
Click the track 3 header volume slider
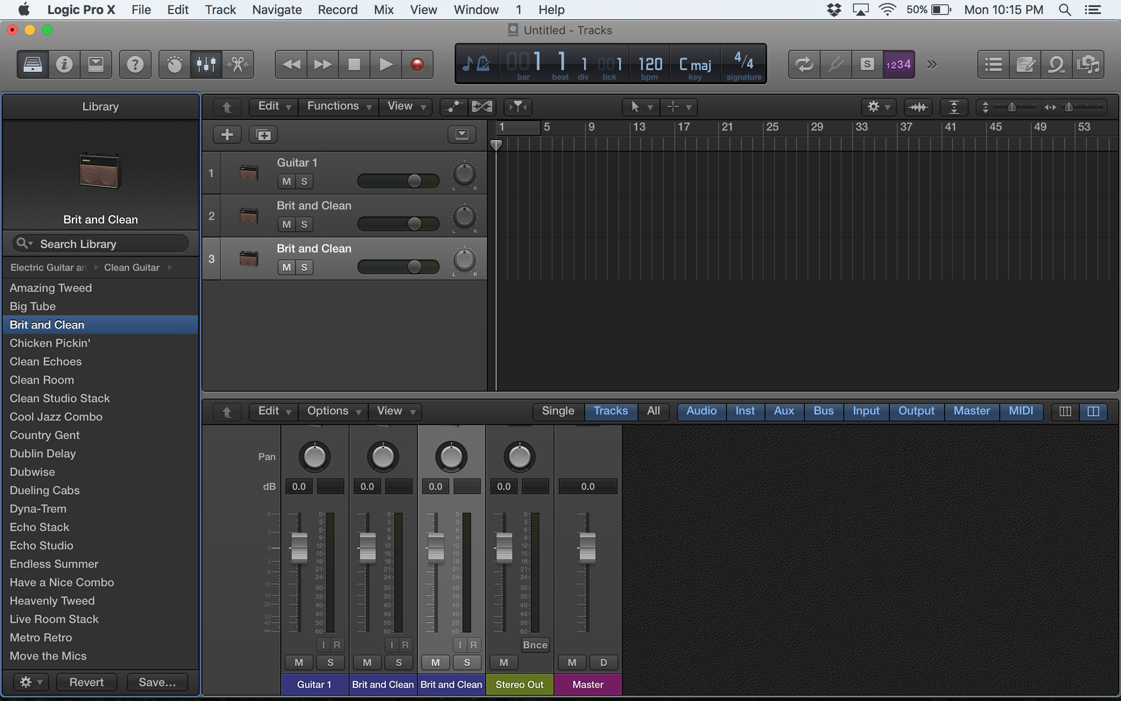click(398, 267)
